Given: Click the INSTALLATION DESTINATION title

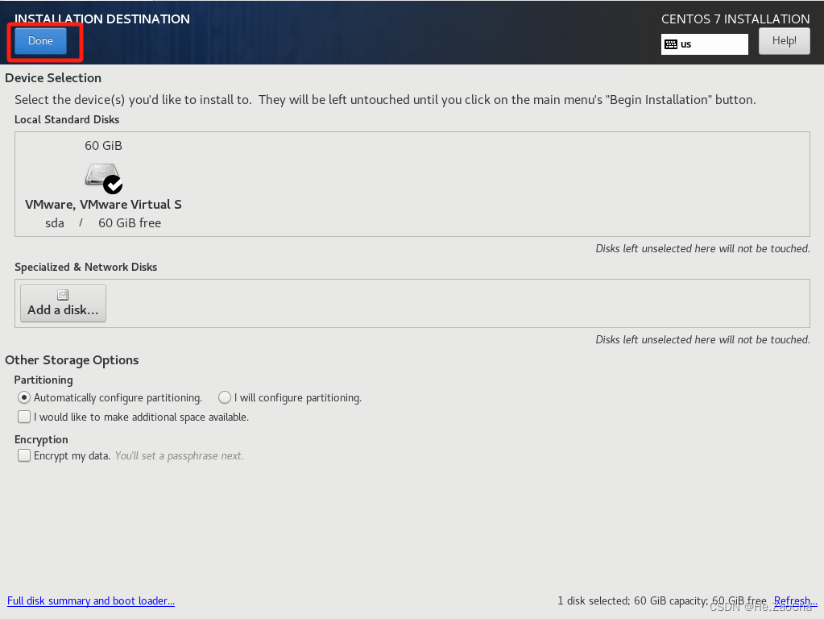Looking at the screenshot, I should (102, 19).
